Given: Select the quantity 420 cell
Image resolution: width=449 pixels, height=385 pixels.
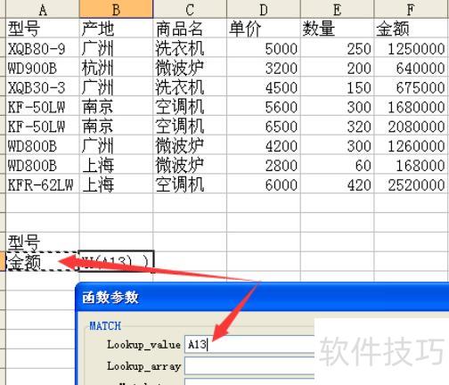Looking at the screenshot, I should pos(337,184).
